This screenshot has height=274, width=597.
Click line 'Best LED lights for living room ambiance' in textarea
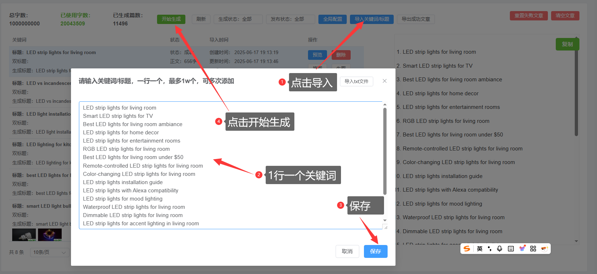click(x=133, y=124)
